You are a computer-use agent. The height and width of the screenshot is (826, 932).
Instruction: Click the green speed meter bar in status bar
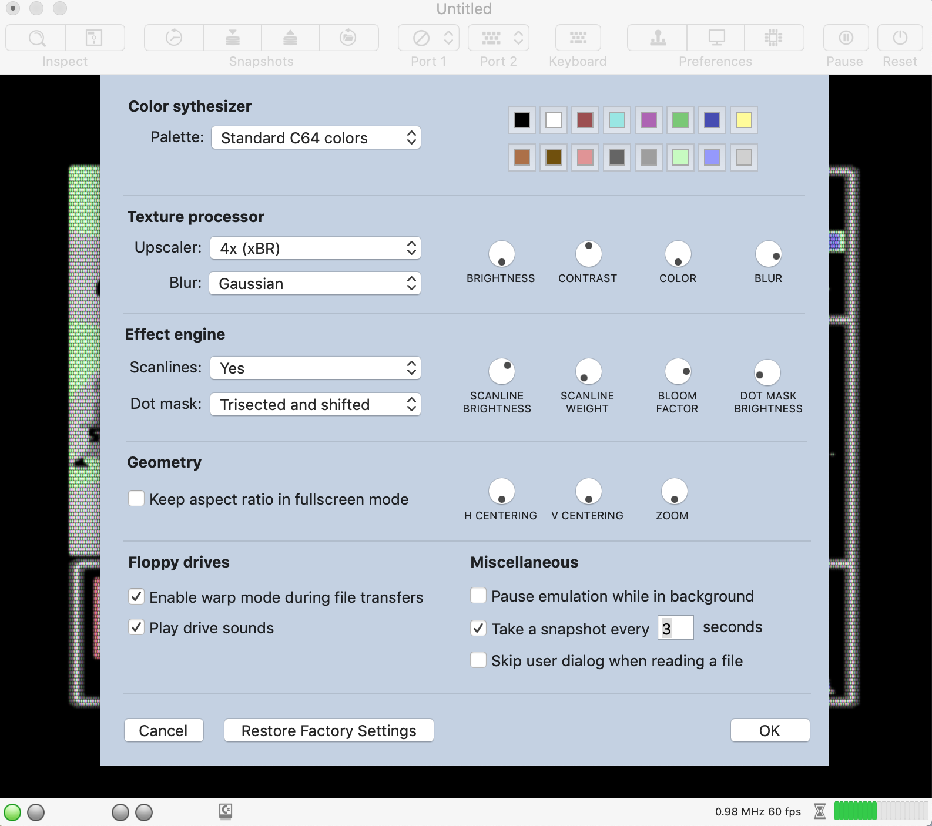tap(881, 811)
